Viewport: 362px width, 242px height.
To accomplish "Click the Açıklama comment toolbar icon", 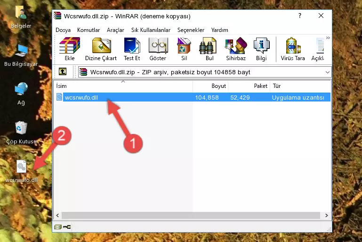I will tap(318, 49).
